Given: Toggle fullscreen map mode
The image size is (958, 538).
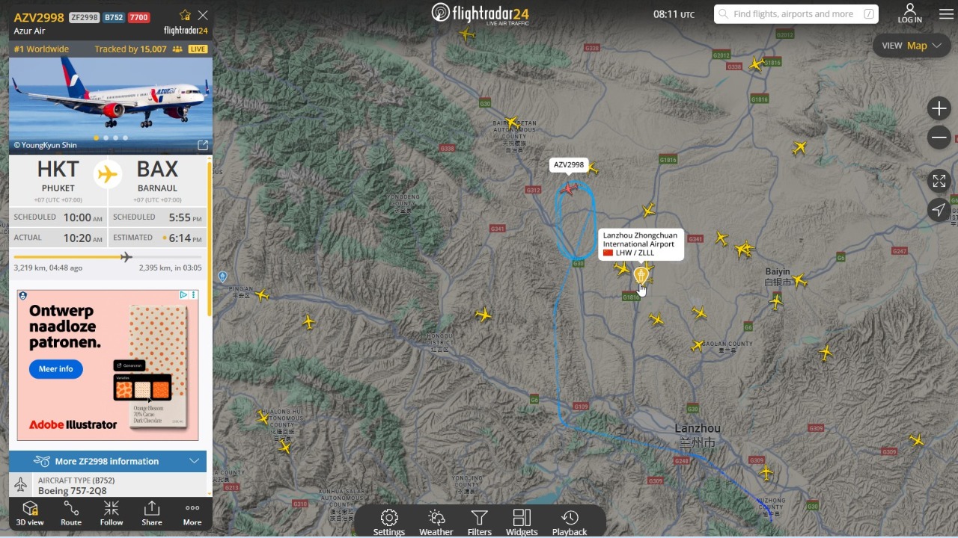Looking at the screenshot, I should point(939,181).
